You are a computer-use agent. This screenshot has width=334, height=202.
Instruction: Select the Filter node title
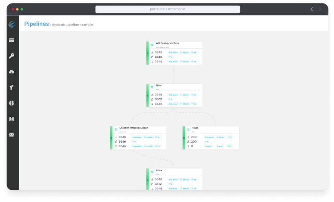click(159, 86)
